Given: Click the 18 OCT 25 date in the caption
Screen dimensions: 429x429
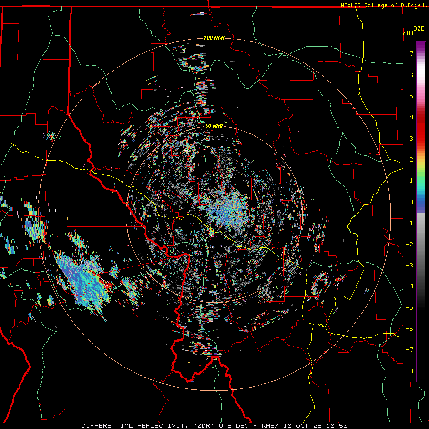Looking at the screenshot, I should pos(305,426).
